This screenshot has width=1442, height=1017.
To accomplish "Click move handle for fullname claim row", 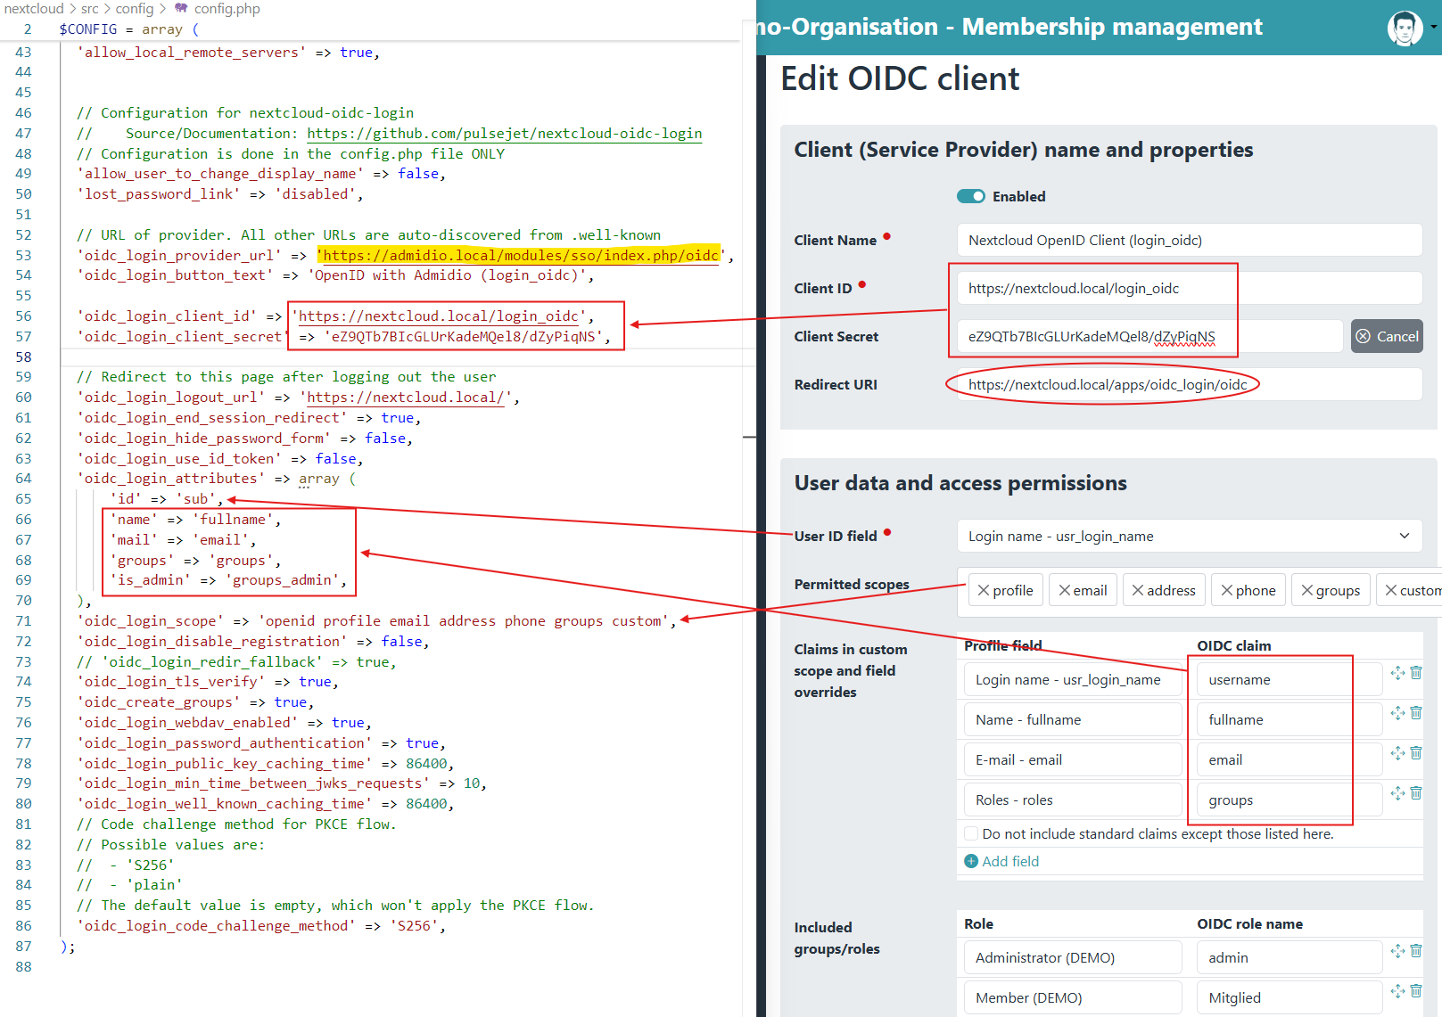I will (x=1397, y=713).
